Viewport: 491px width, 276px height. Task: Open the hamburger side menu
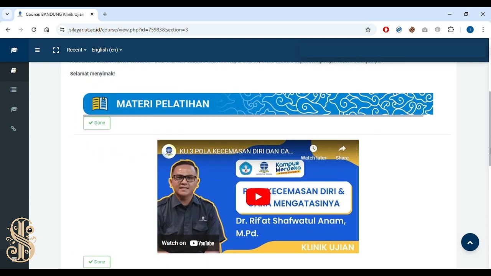click(x=37, y=50)
